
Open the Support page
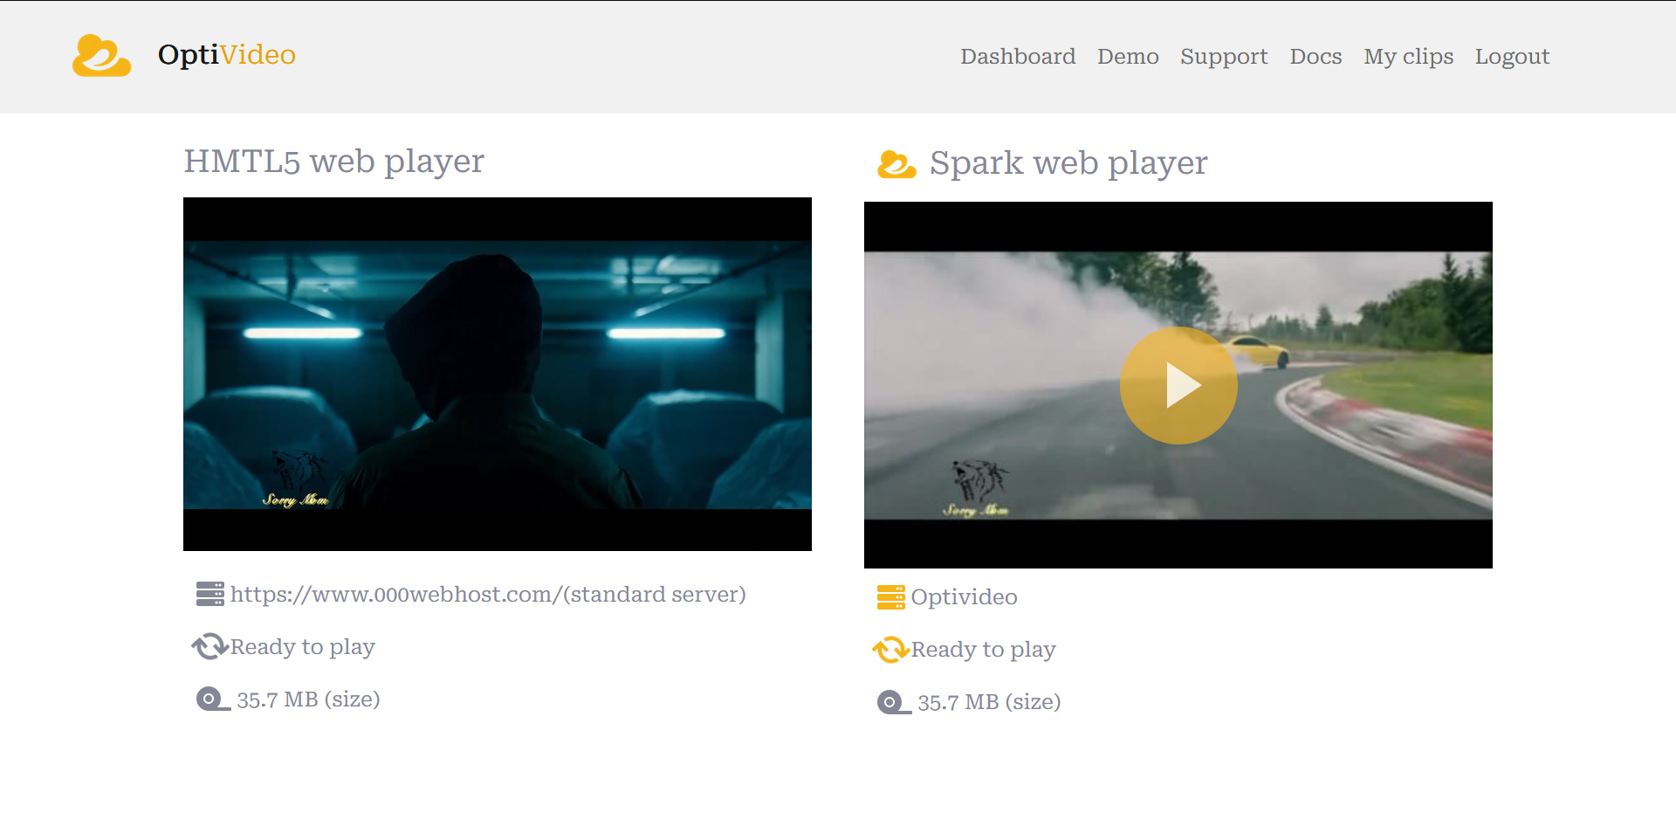pos(1224,56)
